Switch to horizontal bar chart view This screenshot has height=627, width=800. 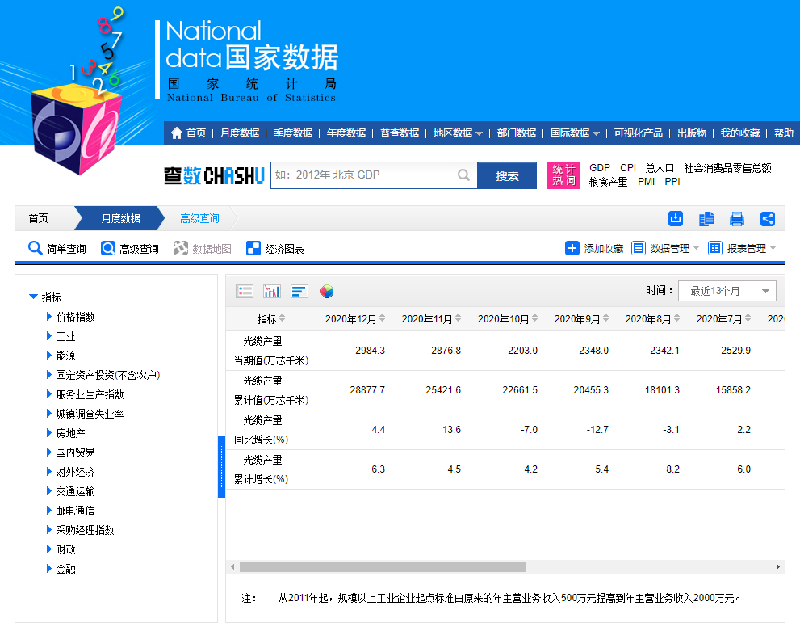click(298, 290)
